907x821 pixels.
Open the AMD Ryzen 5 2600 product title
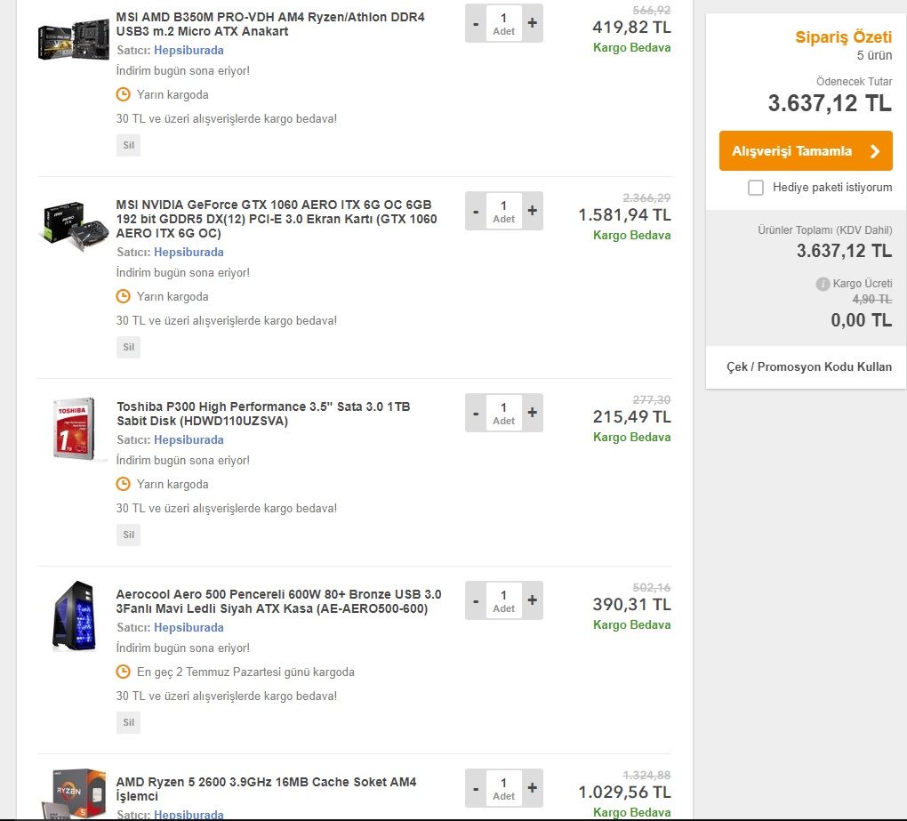pyautogui.click(x=266, y=789)
